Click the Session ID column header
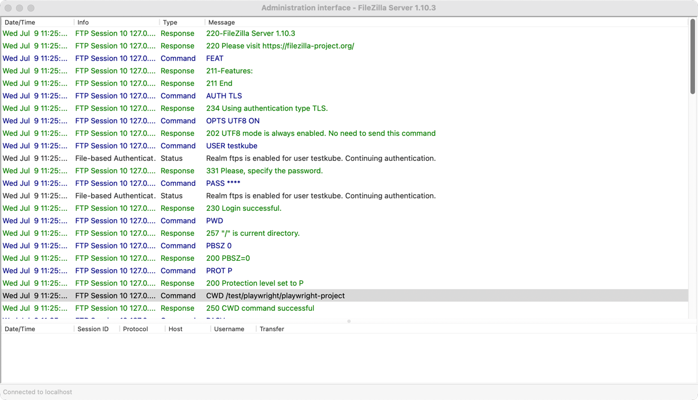 pyautogui.click(x=93, y=328)
